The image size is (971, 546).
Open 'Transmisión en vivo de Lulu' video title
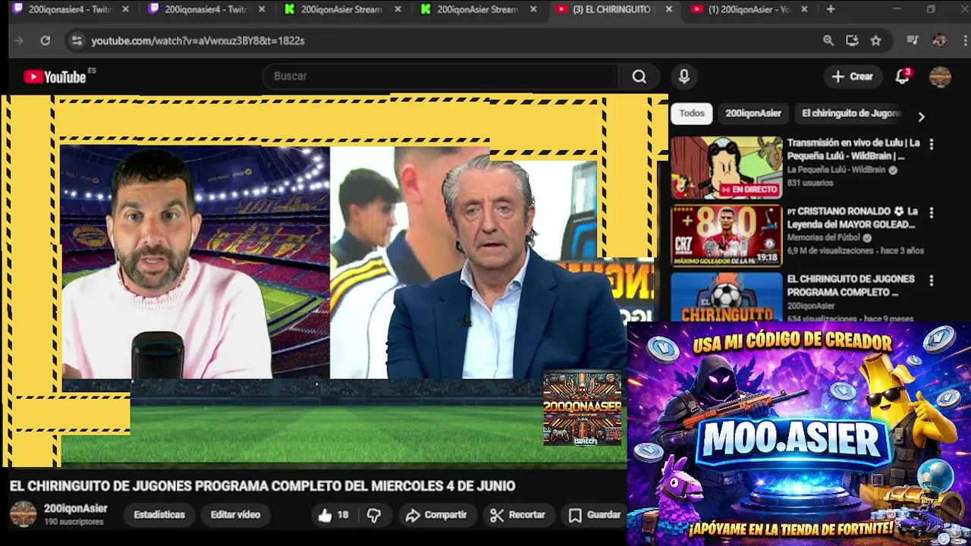point(853,149)
